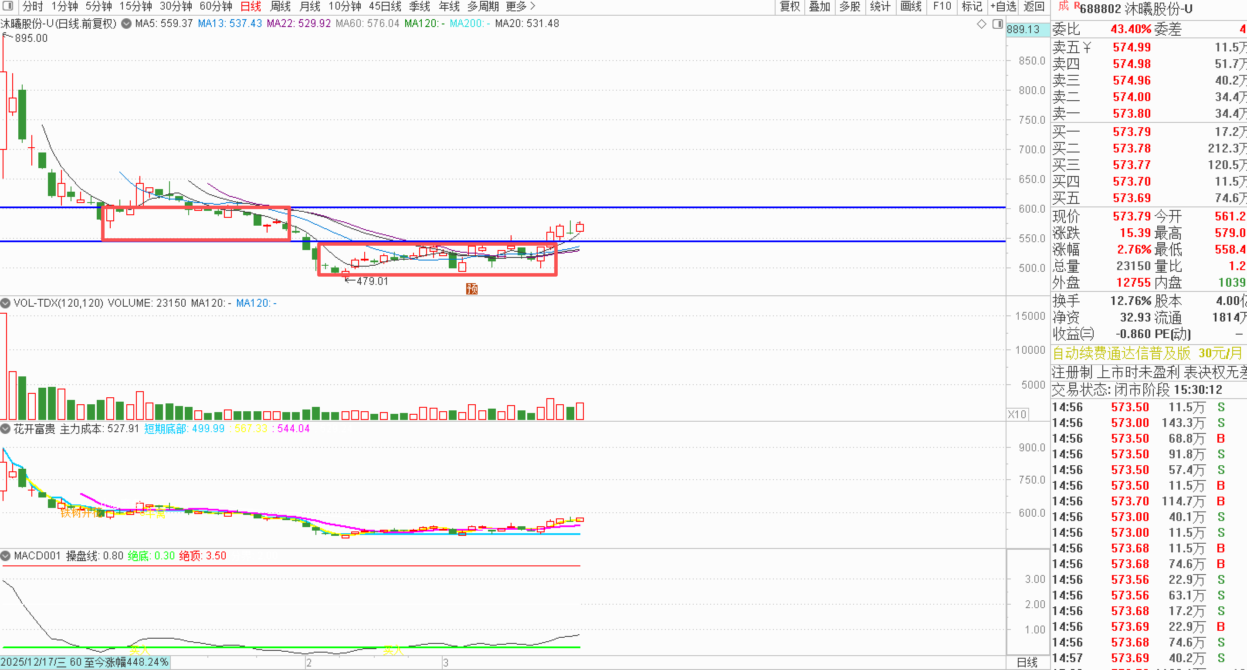Click the 画线 drawing tools button
Screen dimensions: 1247x670
coord(911,6)
